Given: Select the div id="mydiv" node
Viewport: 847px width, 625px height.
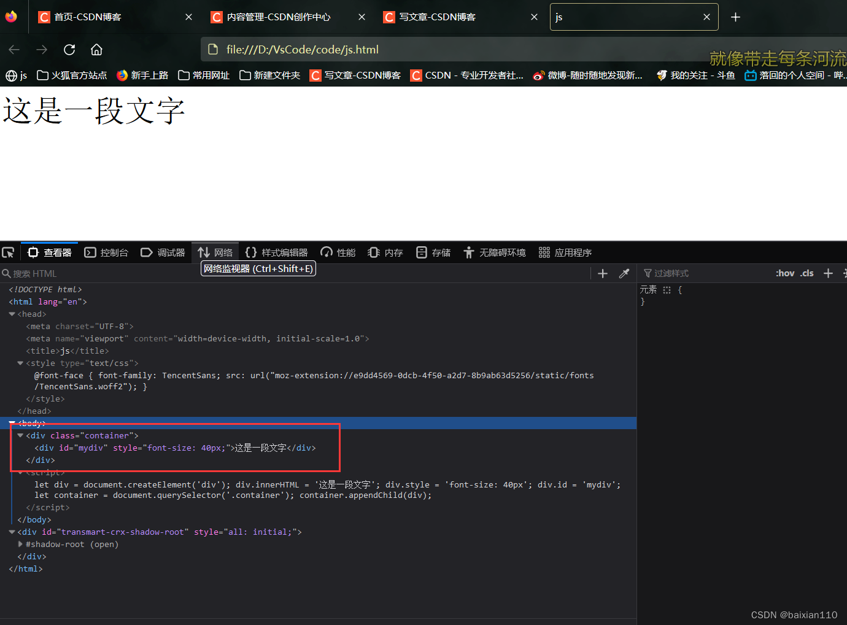Looking at the screenshot, I should click(x=175, y=448).
